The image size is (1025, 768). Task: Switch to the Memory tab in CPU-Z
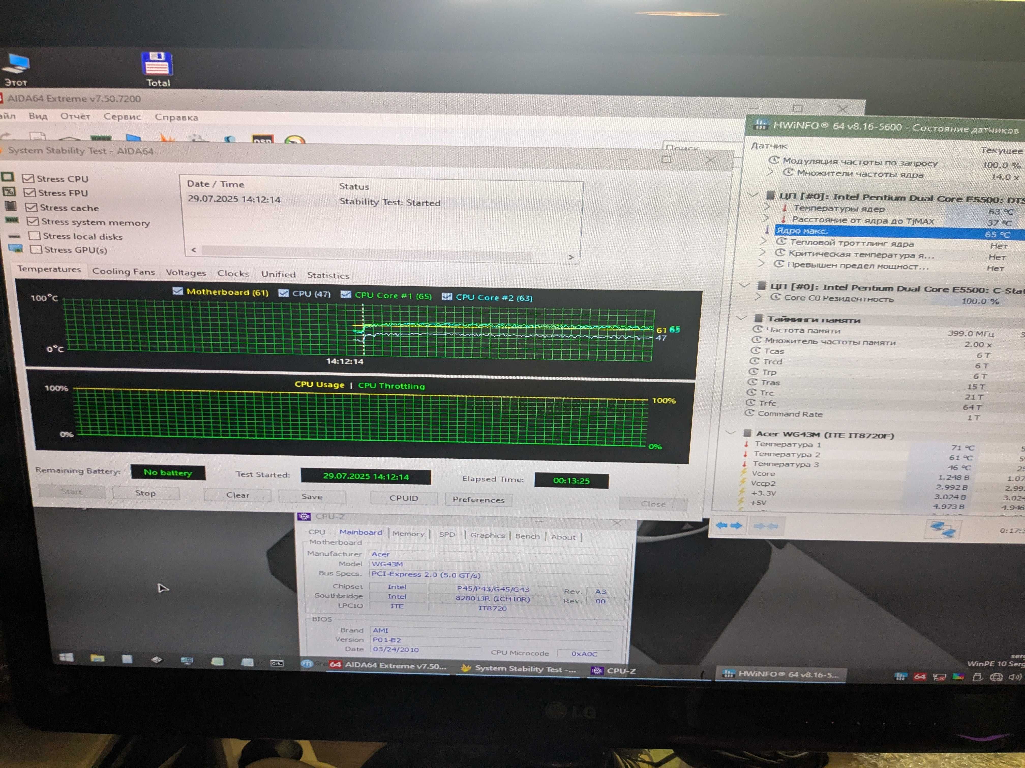pyautogui.click(x=408, y=534)
